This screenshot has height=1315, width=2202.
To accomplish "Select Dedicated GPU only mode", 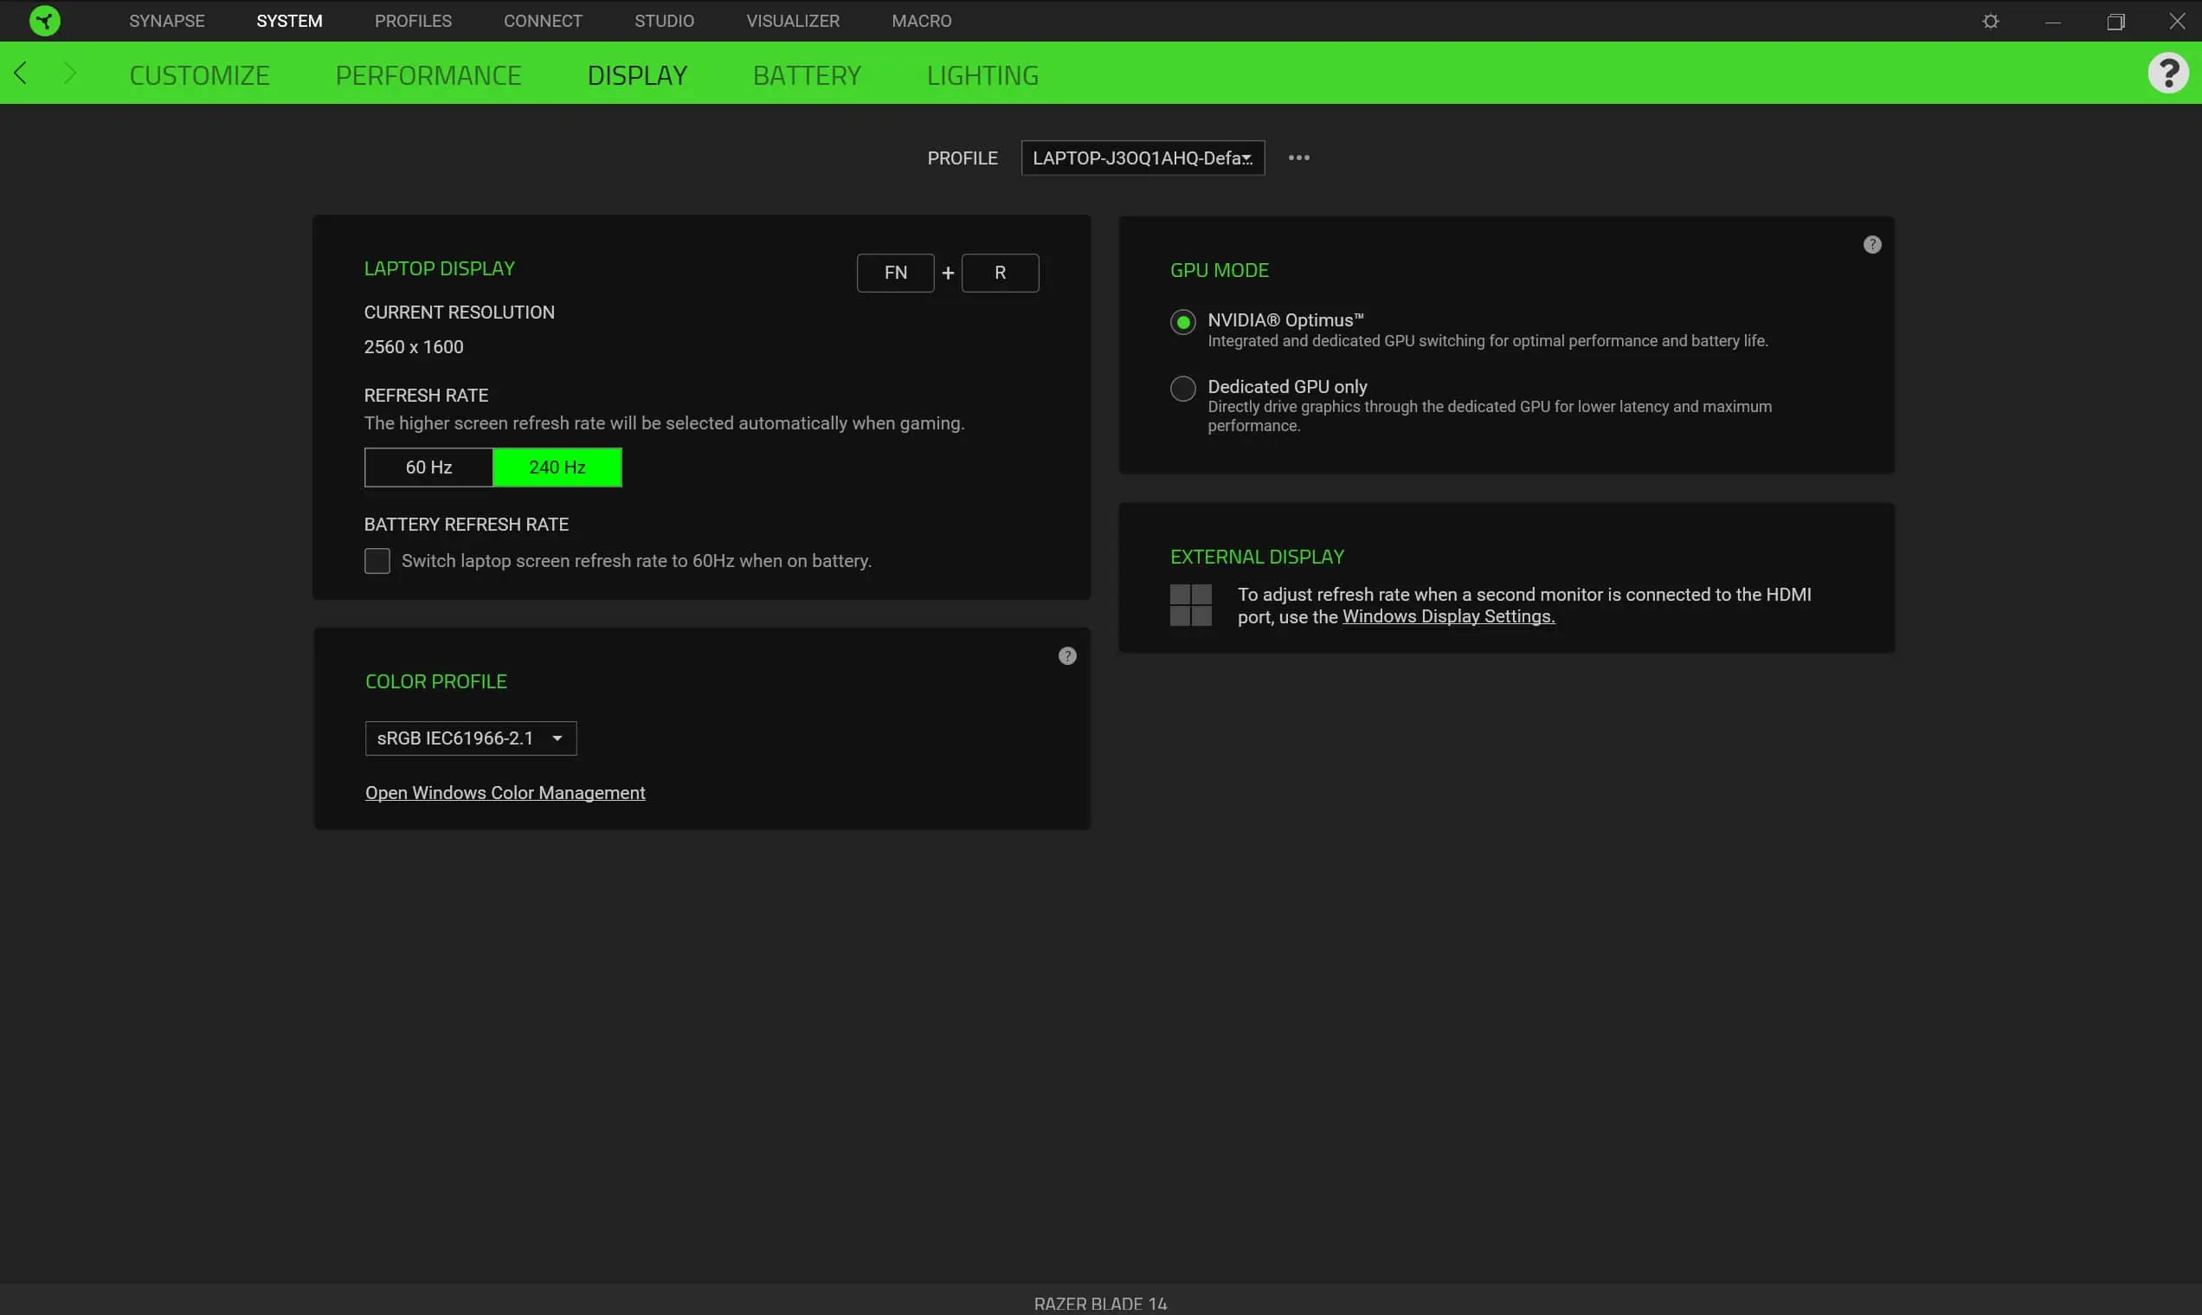I will [x=1182, y=388].
